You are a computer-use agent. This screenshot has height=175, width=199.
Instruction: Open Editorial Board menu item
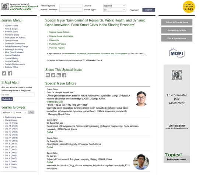coord(11,32)
